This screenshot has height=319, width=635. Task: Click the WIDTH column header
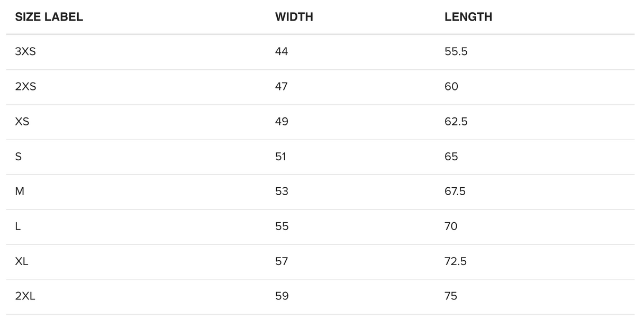294,17
